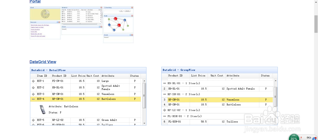Click the page vertical scrollbar thumb
Viewport: 318px width, 140px height.
(x=316, y=24)
